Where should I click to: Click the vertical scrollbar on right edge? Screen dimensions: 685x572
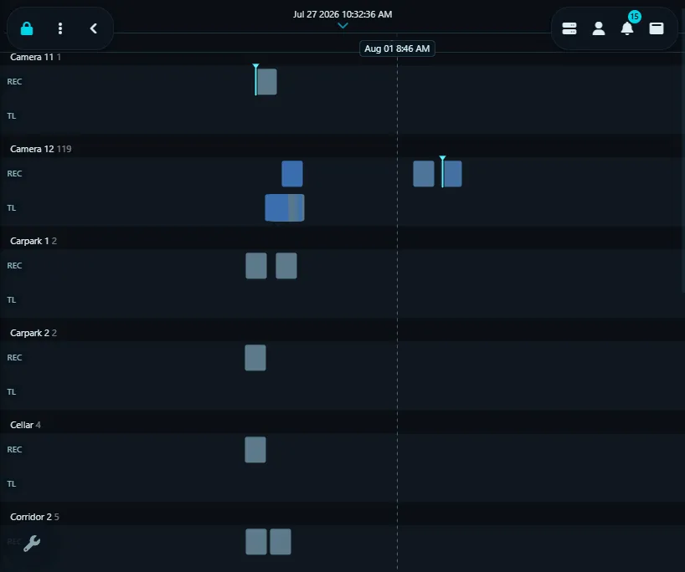pyautogui.click(x=682, y=172)
